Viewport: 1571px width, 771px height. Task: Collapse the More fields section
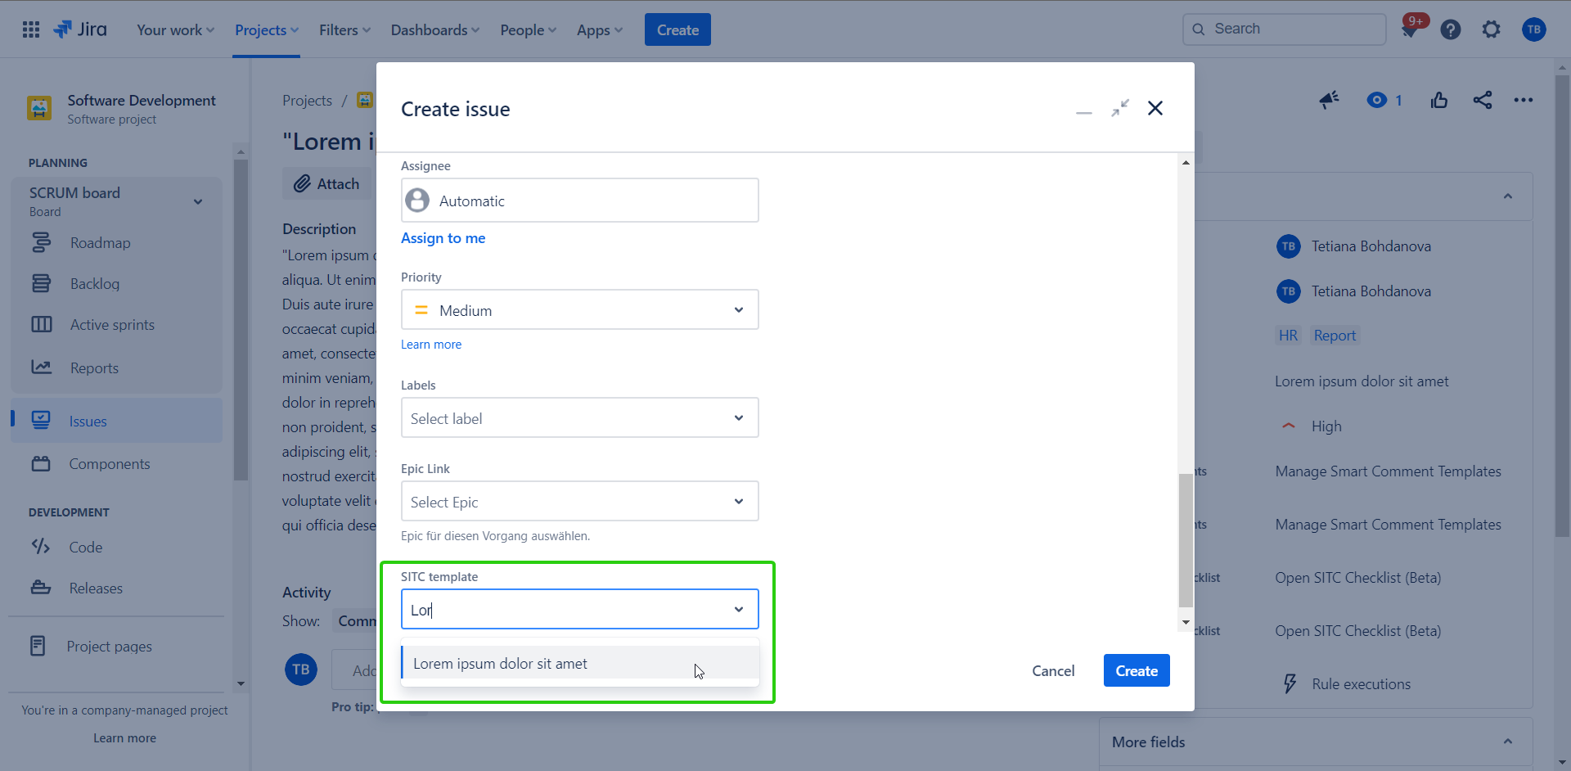[1507, 742]
